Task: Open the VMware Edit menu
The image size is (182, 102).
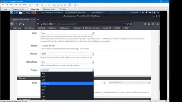Action: (x=7, y=5)
